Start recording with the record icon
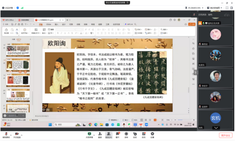 point(126,134)
